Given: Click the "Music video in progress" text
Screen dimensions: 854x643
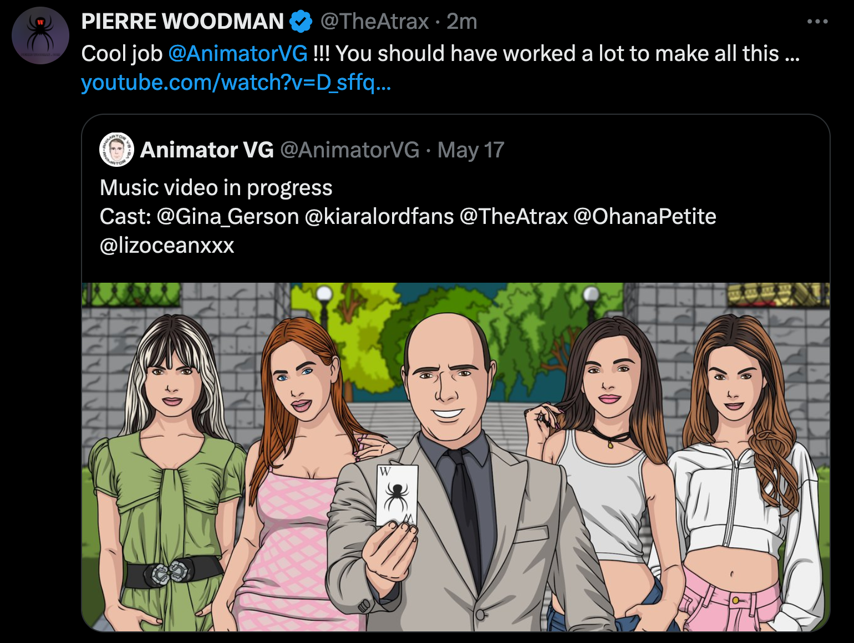Looking at the screenshot, I should coord(216,188).
